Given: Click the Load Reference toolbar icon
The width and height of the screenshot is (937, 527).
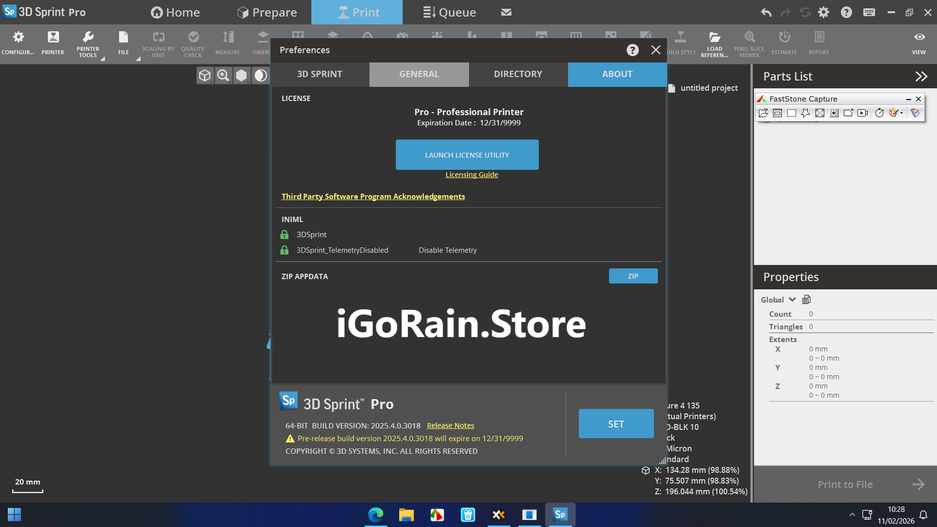Looking at the screenshot, I should [714, 43].
